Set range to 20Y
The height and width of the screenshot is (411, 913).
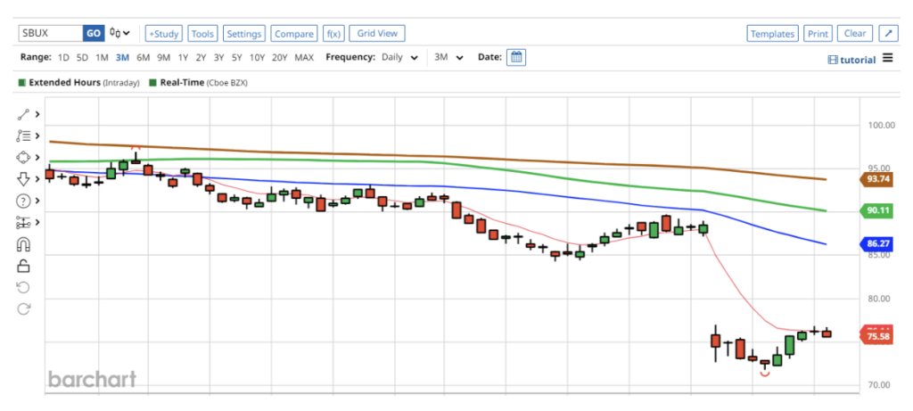(x=280, y=58)
